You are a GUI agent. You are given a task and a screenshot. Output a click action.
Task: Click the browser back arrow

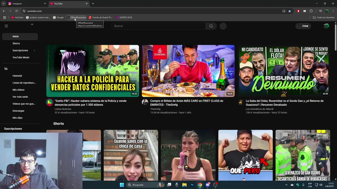click(x=4, y=11)
